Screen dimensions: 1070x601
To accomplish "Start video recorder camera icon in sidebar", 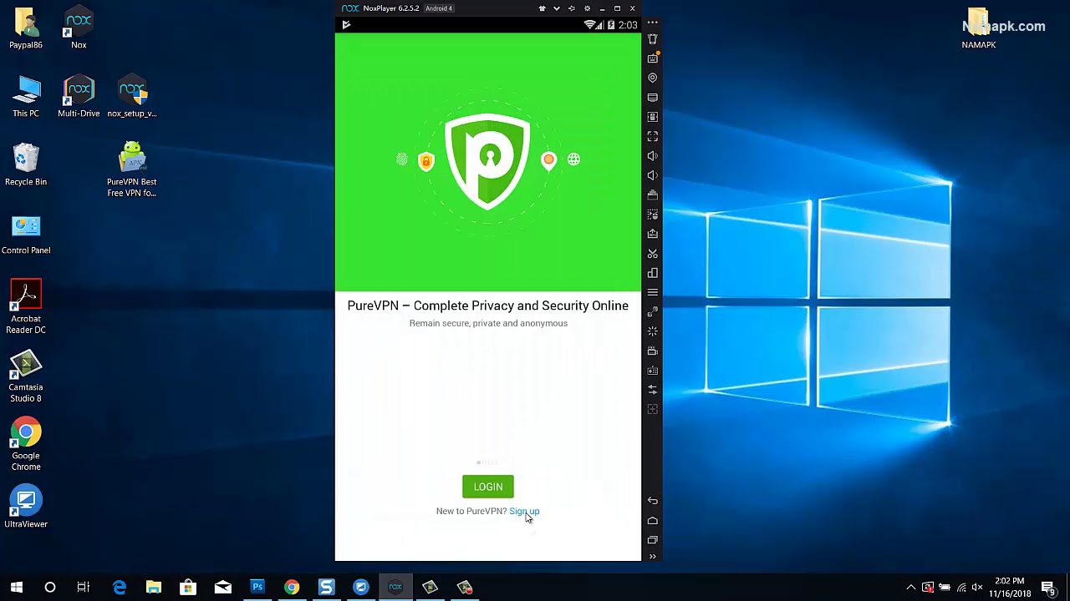I will 653,351.
